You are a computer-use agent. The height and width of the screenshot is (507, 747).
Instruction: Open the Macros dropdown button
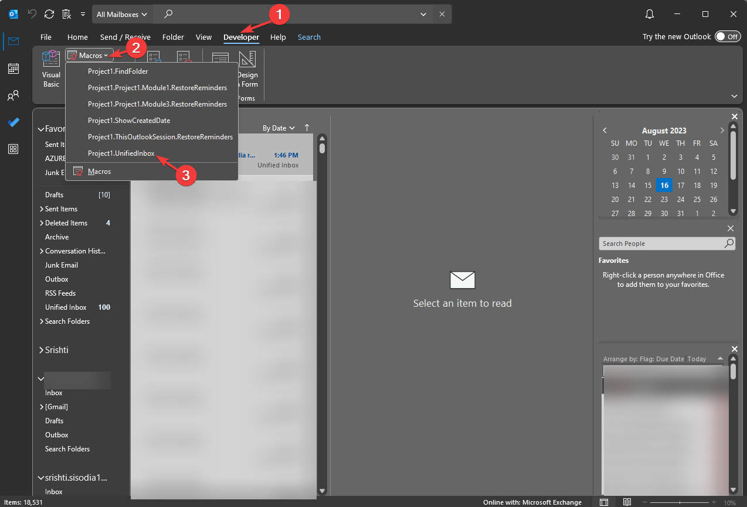[89, 56]
